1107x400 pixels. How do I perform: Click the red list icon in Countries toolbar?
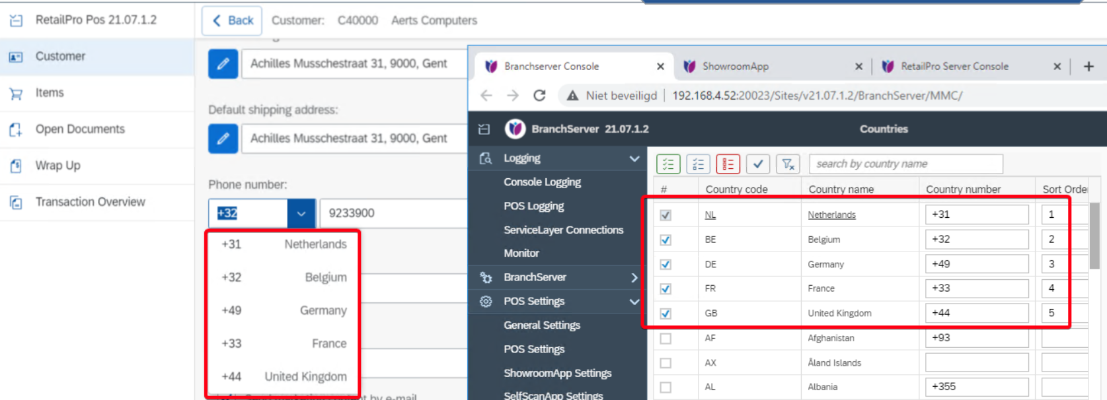tap(728, 164)
